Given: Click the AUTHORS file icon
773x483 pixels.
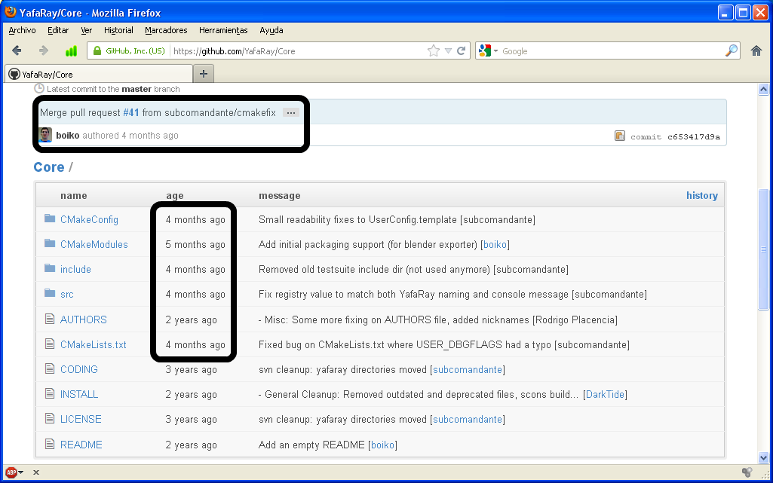Looking at the screenshot, I should tap(50, 319).
